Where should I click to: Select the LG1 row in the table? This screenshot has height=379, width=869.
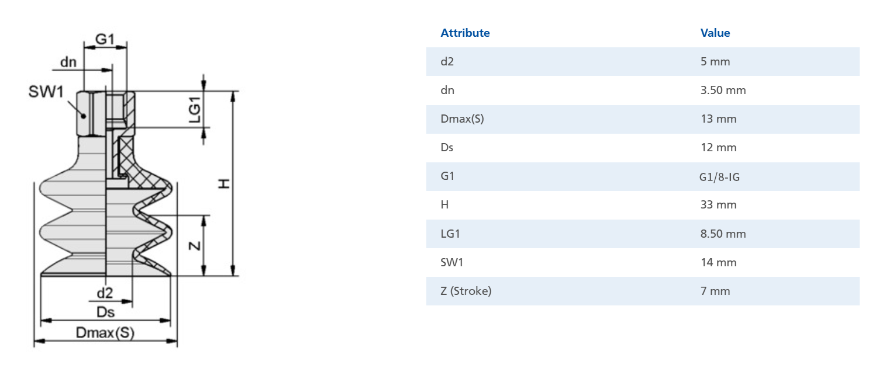[x=643, y=234]
